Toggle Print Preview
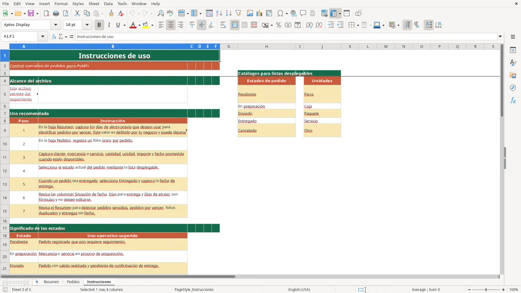The image size is (521, 293). [65, 13]
